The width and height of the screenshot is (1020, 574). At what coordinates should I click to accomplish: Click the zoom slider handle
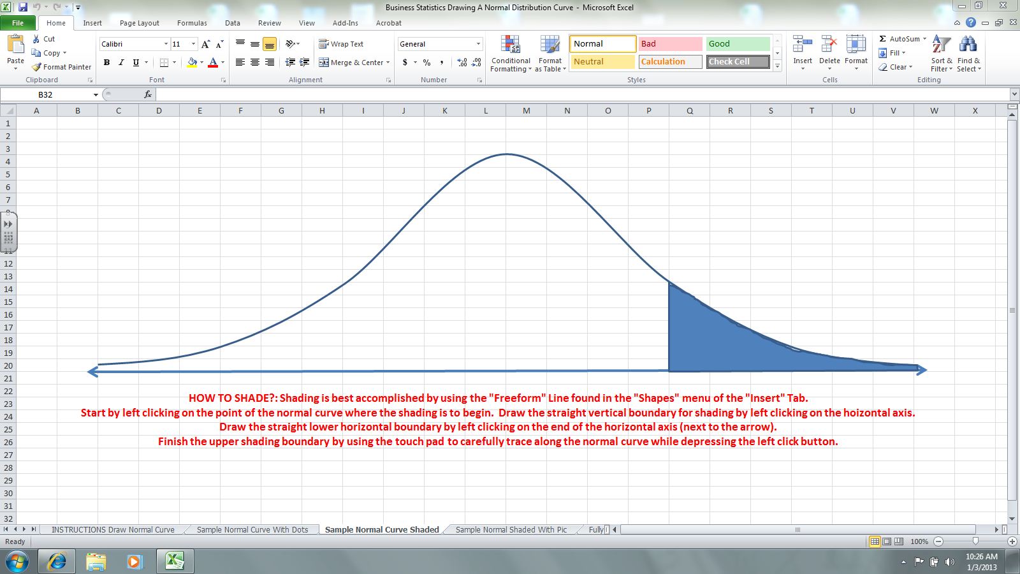pos(975,541)
